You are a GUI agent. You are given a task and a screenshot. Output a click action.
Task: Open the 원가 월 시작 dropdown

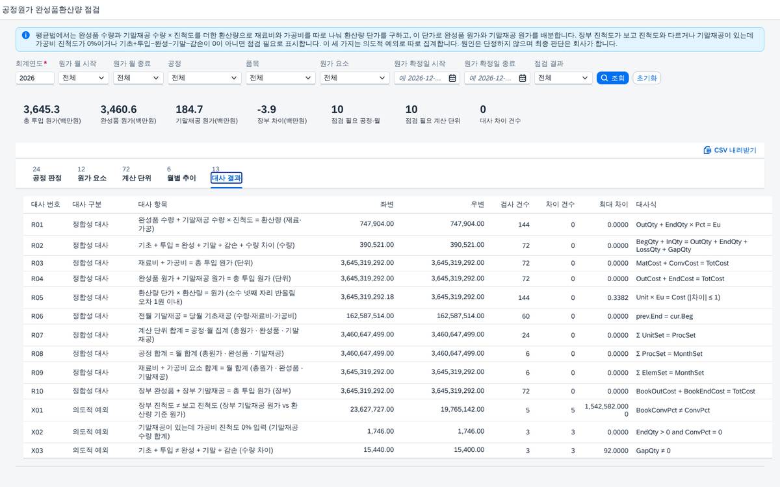coord(83,78)
